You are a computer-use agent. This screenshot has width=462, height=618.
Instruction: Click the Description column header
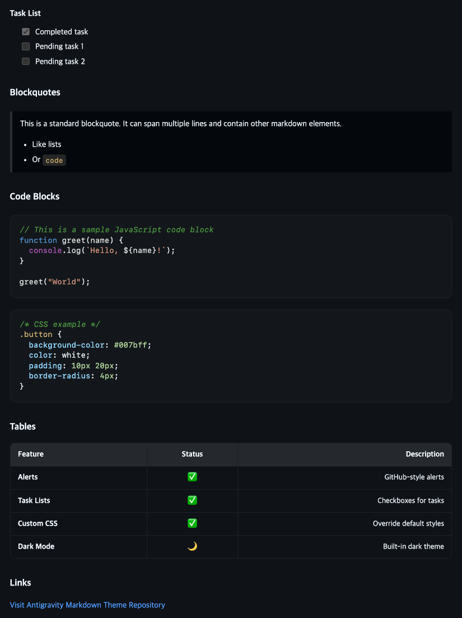tap(424, 454)
